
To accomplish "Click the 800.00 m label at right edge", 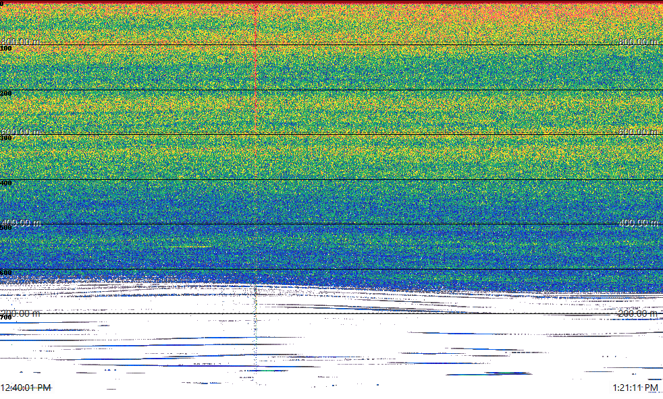I will tap(638, 41).
